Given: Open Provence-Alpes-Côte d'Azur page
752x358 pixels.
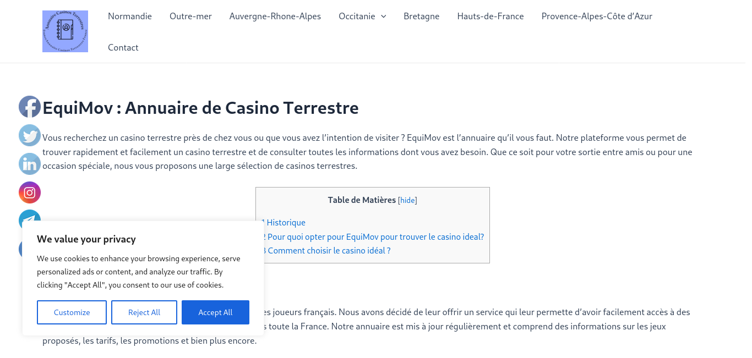Looking at the screenshot, I should [597, 16].
